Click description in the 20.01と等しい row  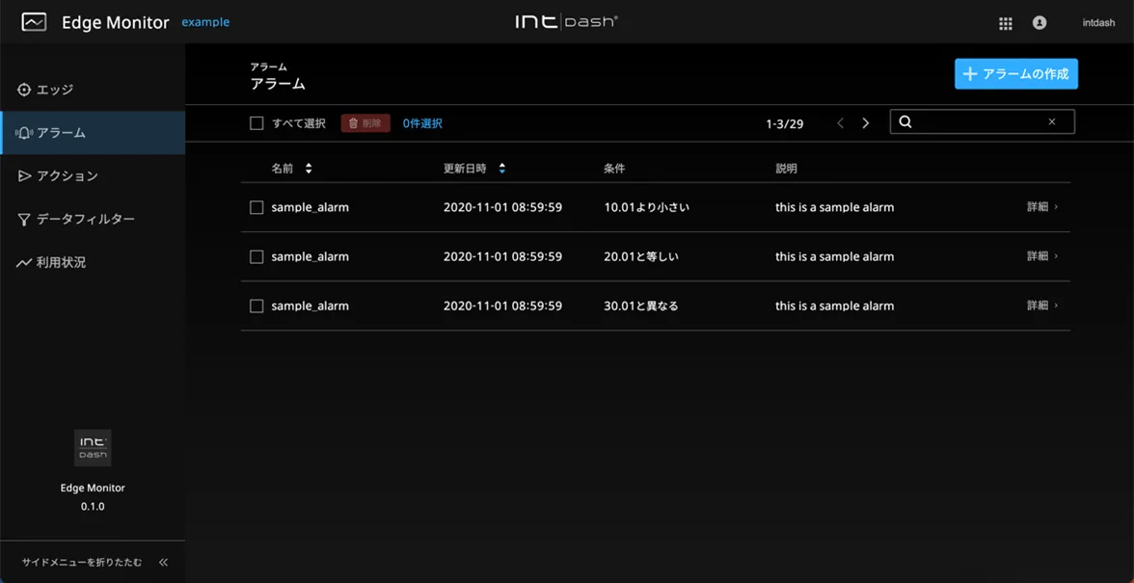835,256
